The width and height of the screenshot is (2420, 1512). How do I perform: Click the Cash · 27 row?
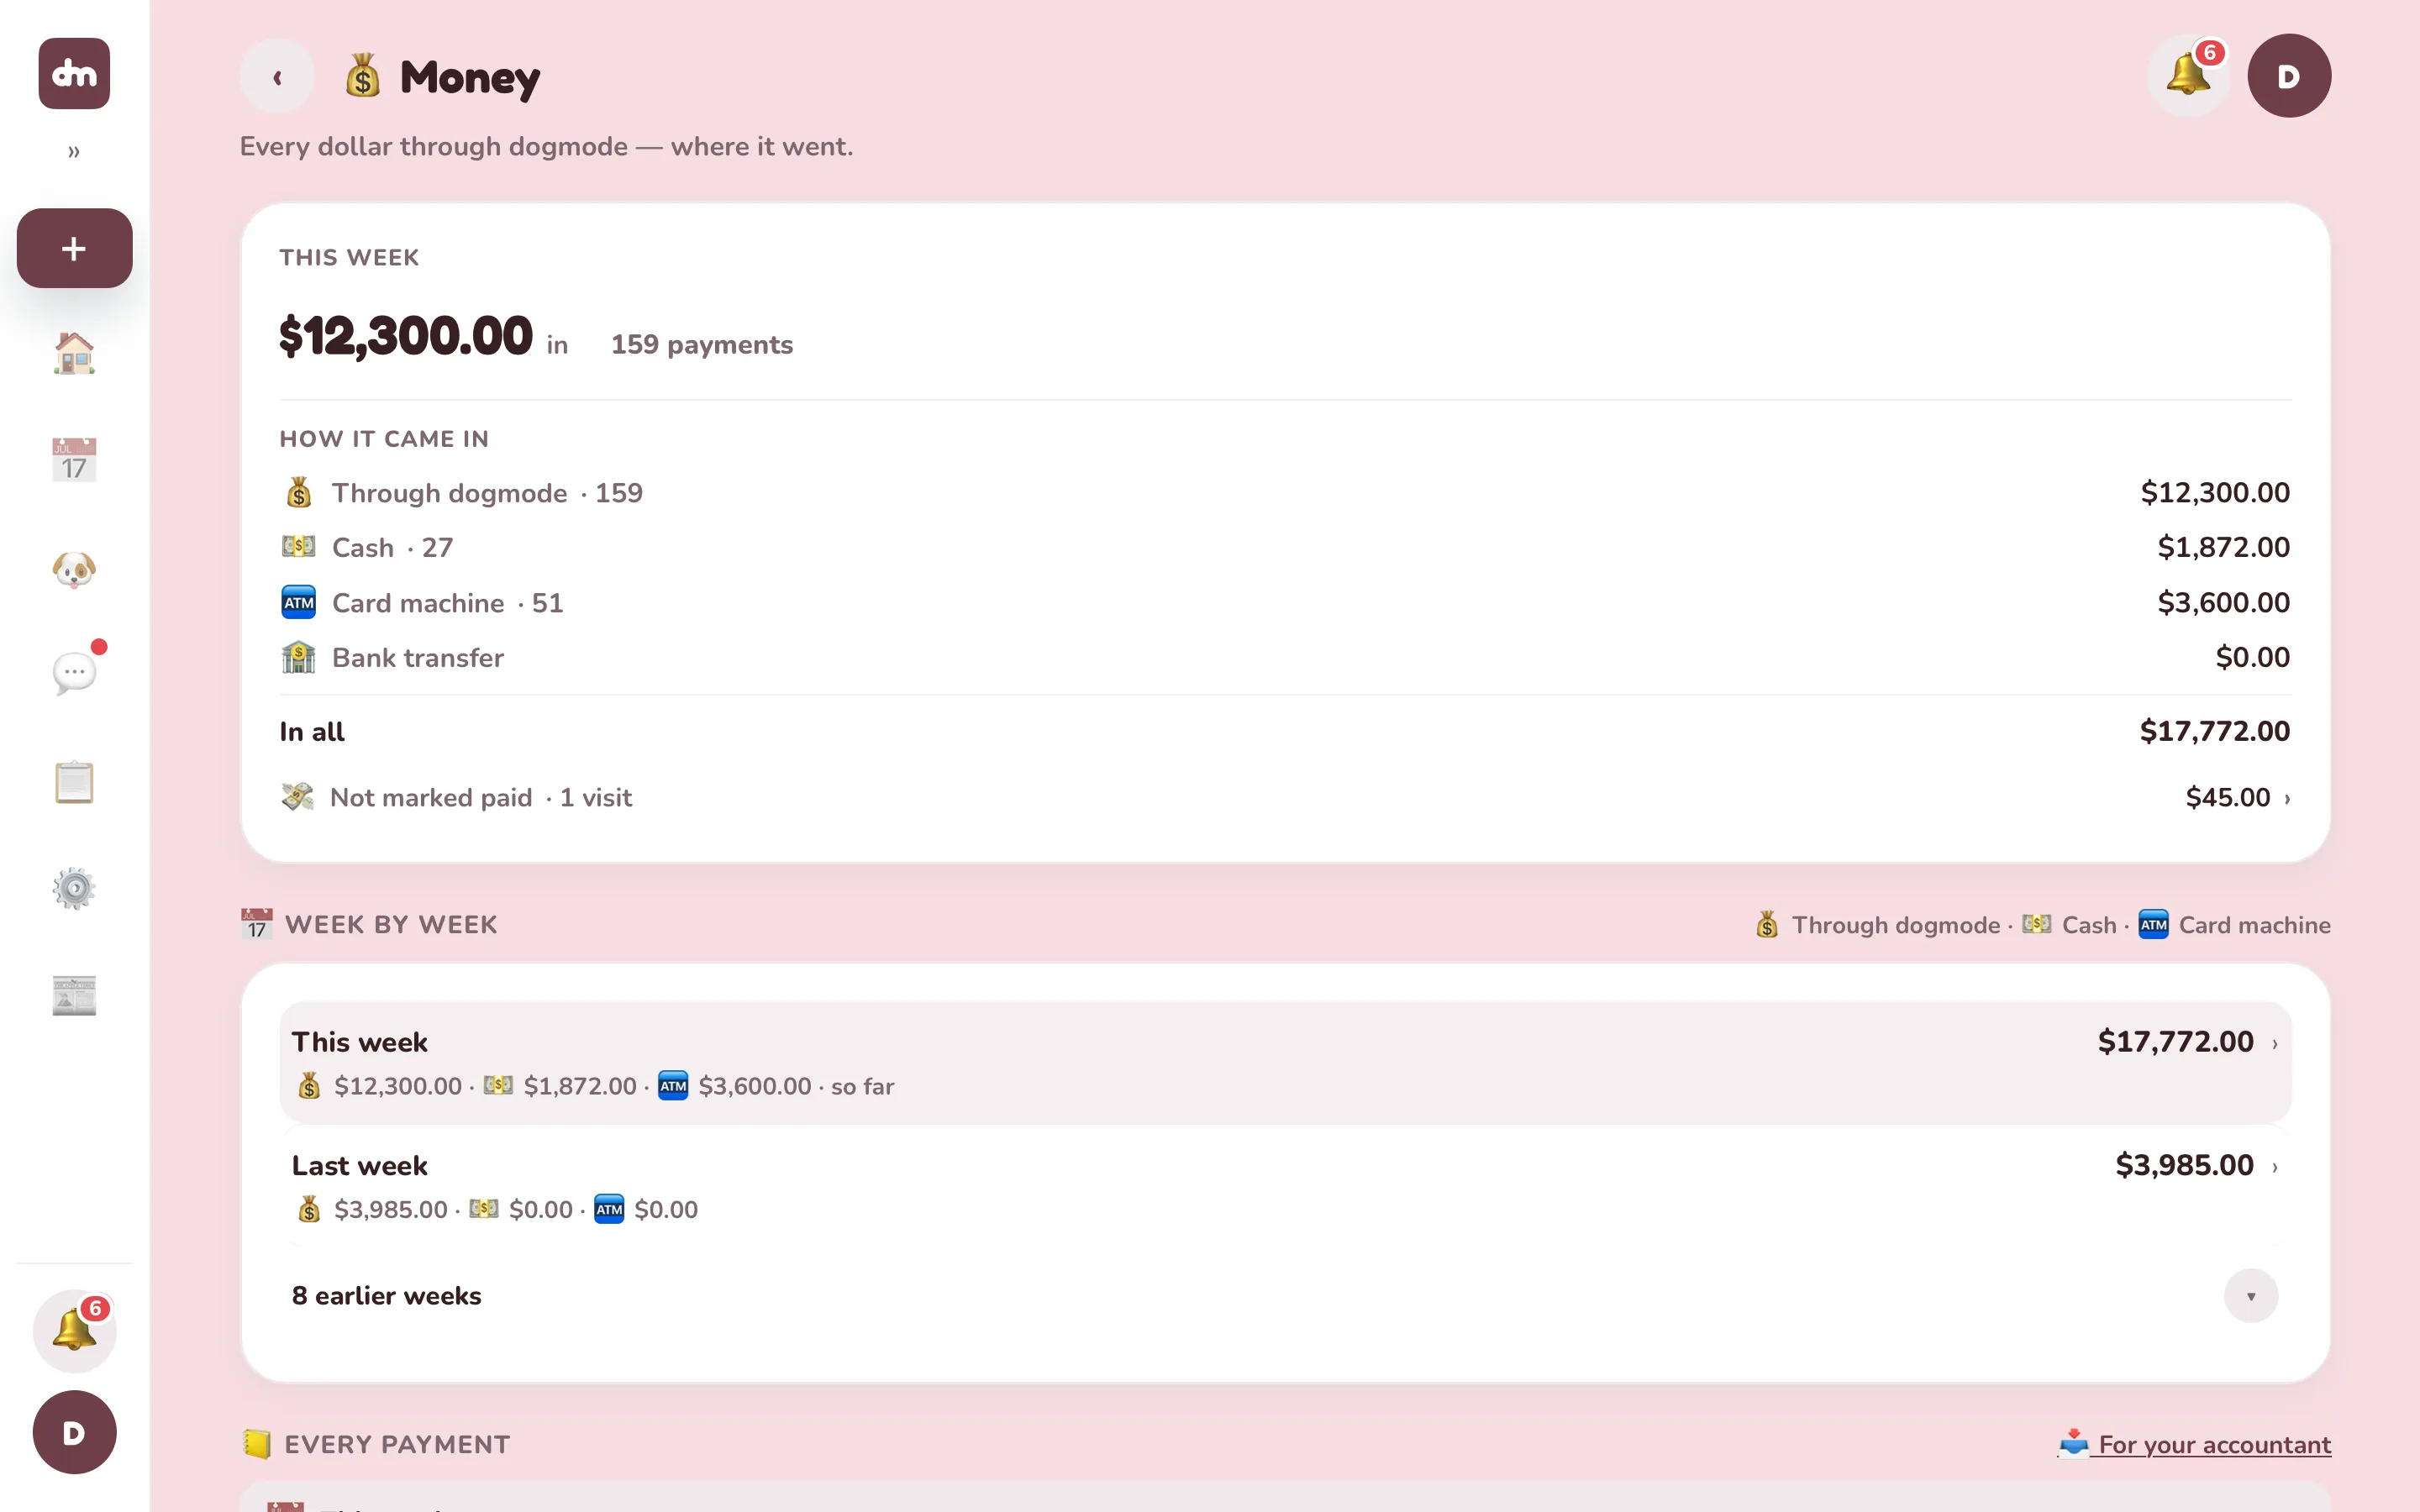[1285, 547]
